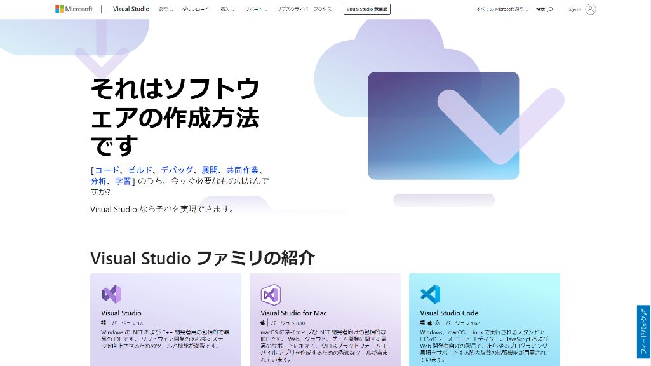Viewport: 651px width, 366px height.
Task: Open the 分析 link
Action: [x=98, y=181]
